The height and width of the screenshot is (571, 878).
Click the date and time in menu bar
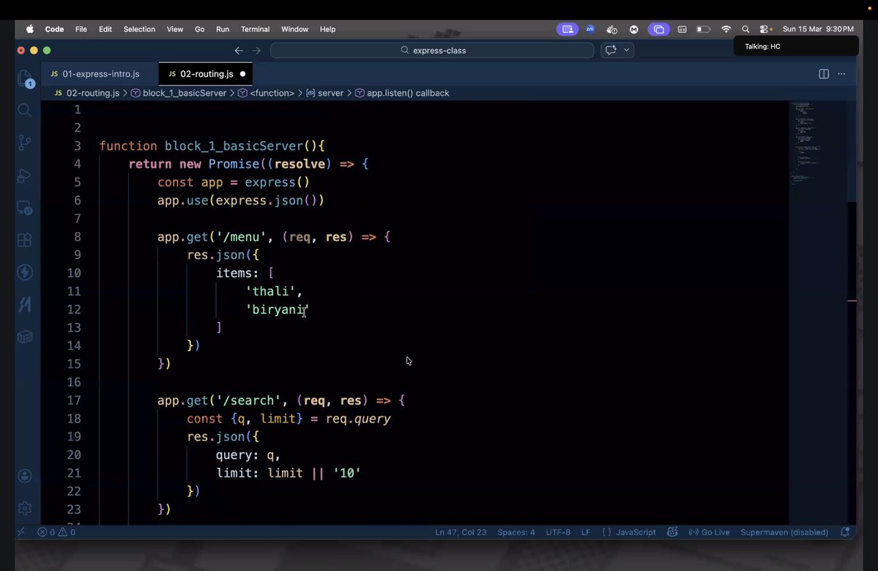coord(817,29)
